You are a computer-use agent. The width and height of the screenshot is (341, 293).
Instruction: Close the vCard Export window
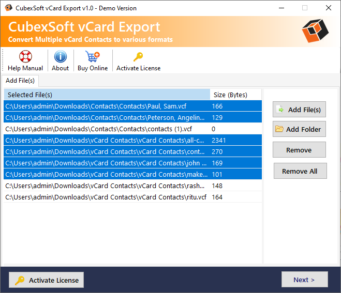coord(329,8)
